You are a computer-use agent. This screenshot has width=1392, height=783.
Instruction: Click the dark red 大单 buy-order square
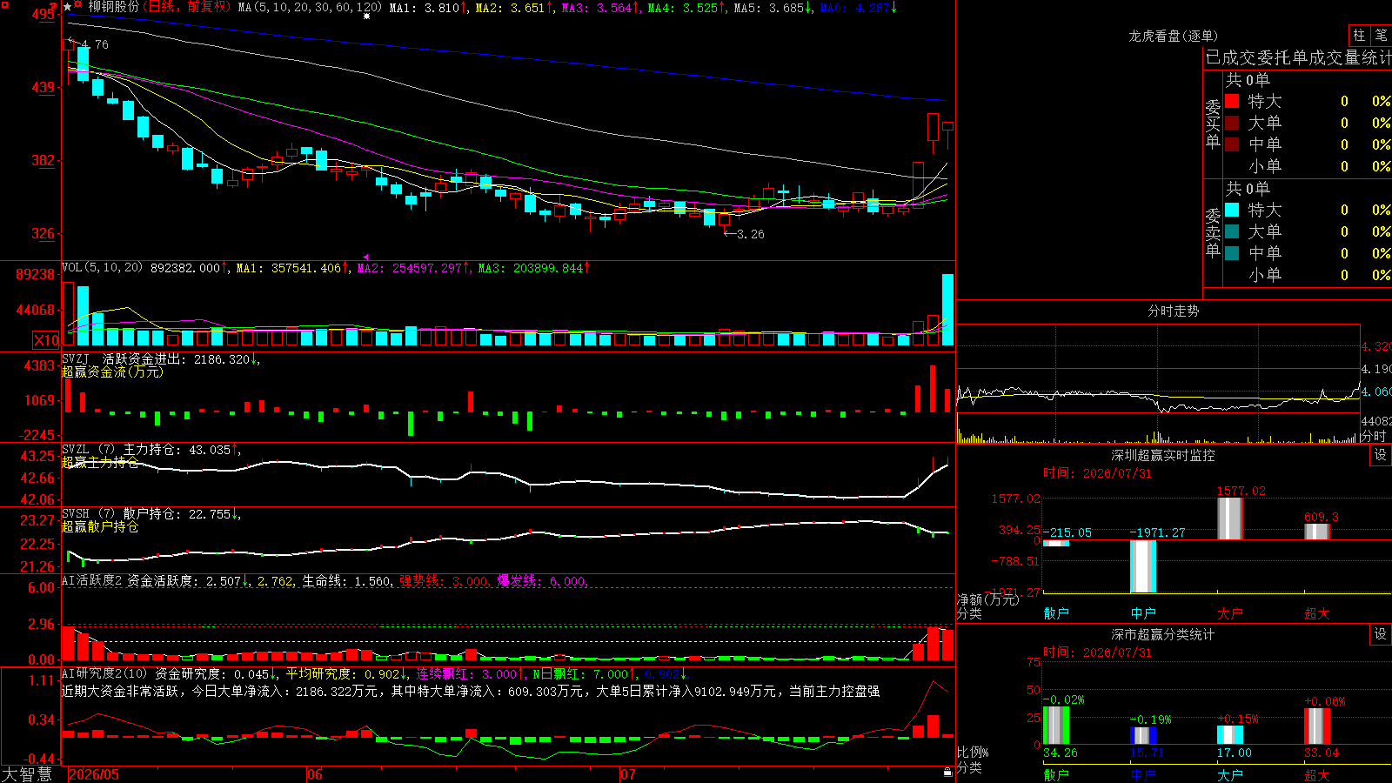[x=1232, y=123]
